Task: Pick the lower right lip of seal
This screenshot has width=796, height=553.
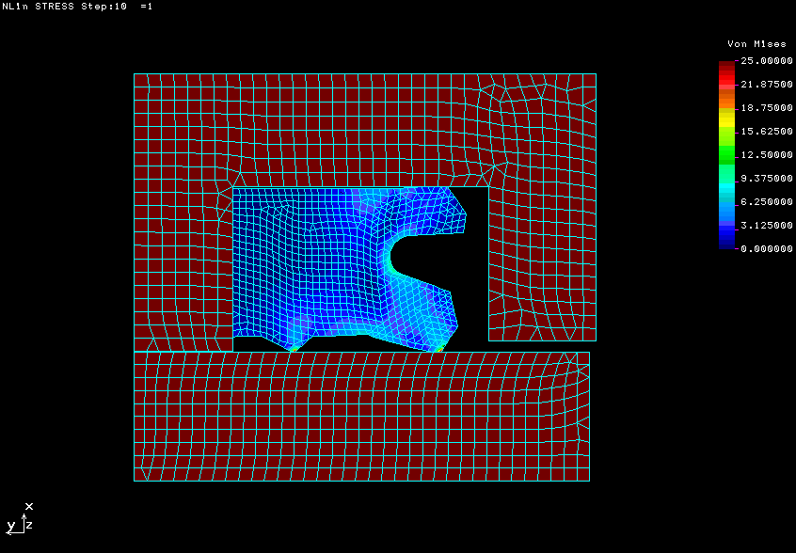Action: pyautogui.click(x=444, y=310)
